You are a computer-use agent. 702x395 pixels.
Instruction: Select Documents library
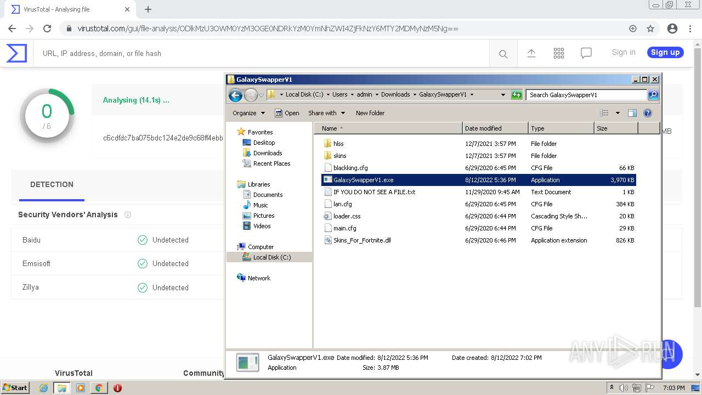(263, 195)
